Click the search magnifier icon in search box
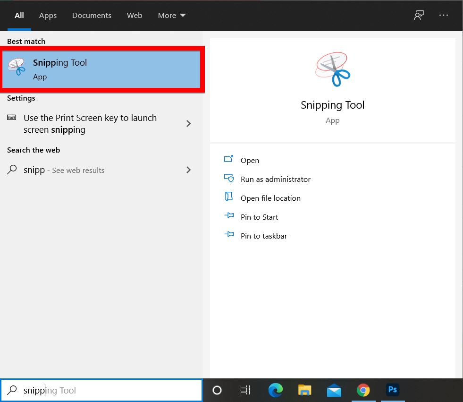Screen dimensions: 463x402 tap(12, 390)
